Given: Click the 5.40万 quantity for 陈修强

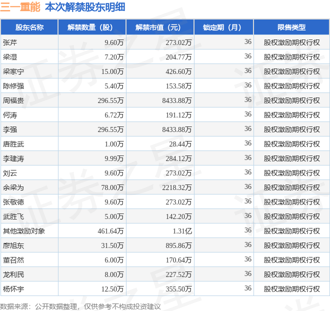Looking at the screenshot, I should click(x=114, y=86).
